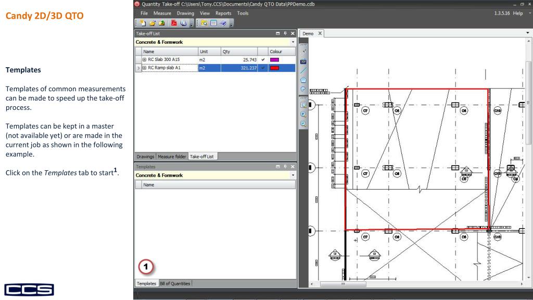Expand the RC Ramp slab A1 row

(145, 68)
